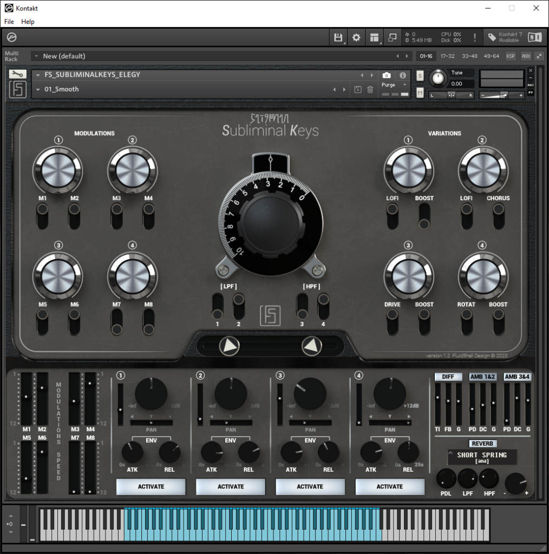Screen dimensions: 549x554
Task: Click the minimized view window icon
Action: pyautogui.click(x=393, y=37)
